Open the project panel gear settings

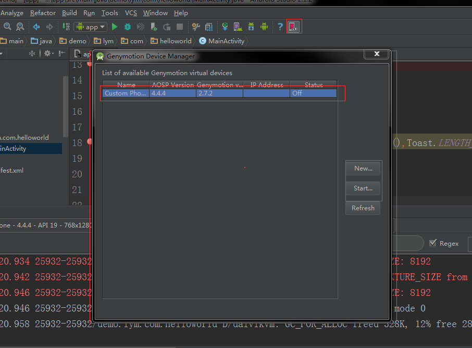pyautogui.click(x=49, y=54)
